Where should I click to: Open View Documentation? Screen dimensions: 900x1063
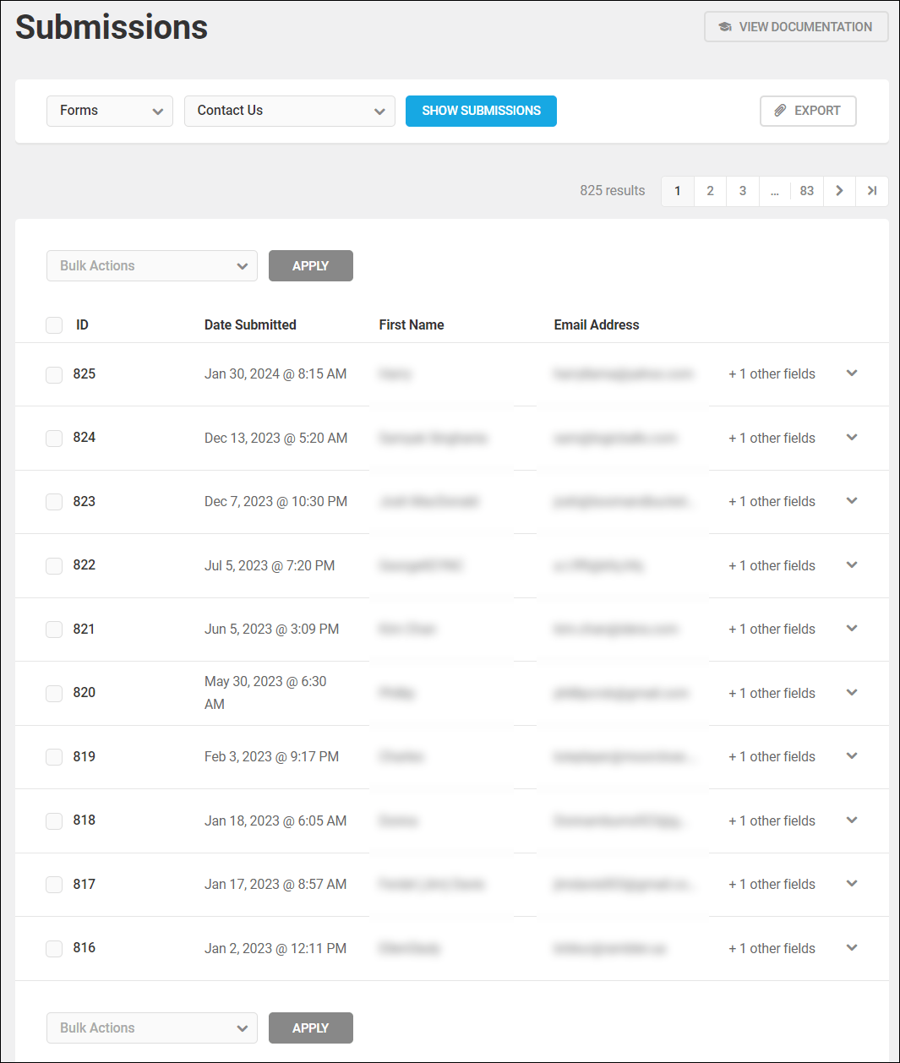coord(796,27)
